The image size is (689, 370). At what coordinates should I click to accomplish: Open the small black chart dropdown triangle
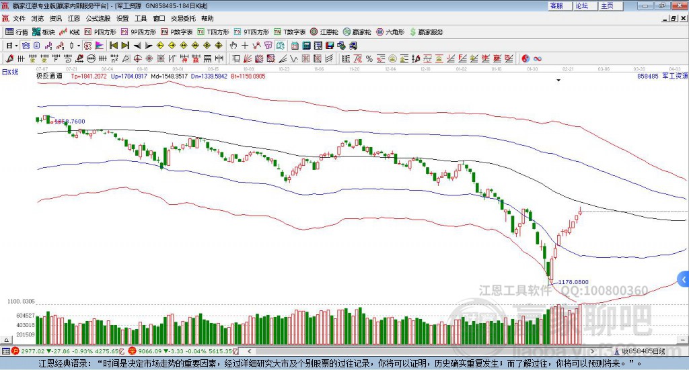558,80
